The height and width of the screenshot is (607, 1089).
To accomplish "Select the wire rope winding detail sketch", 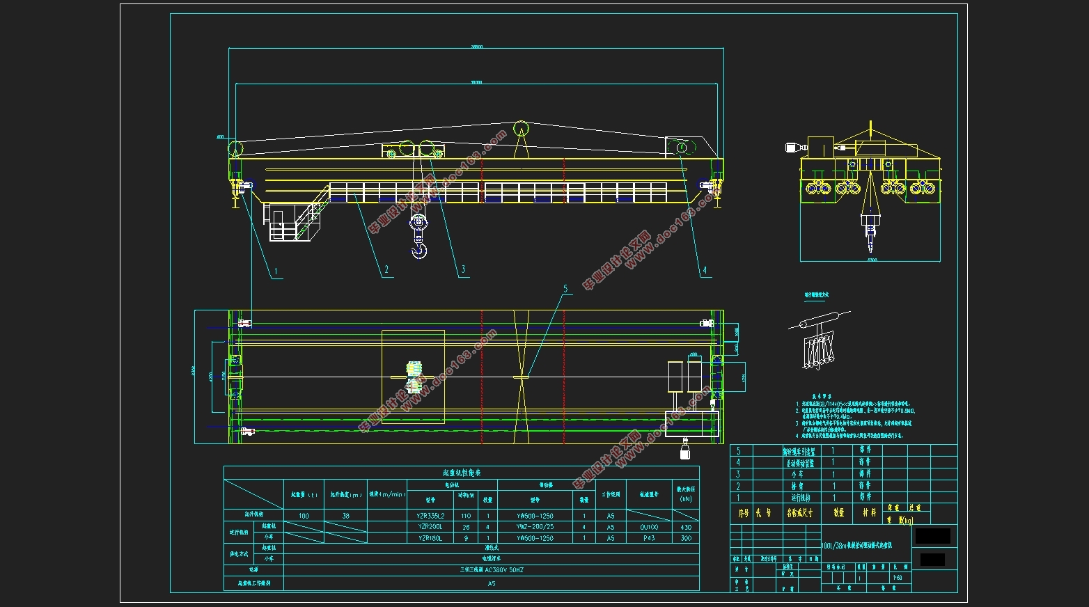I will (x=819, y=339).
